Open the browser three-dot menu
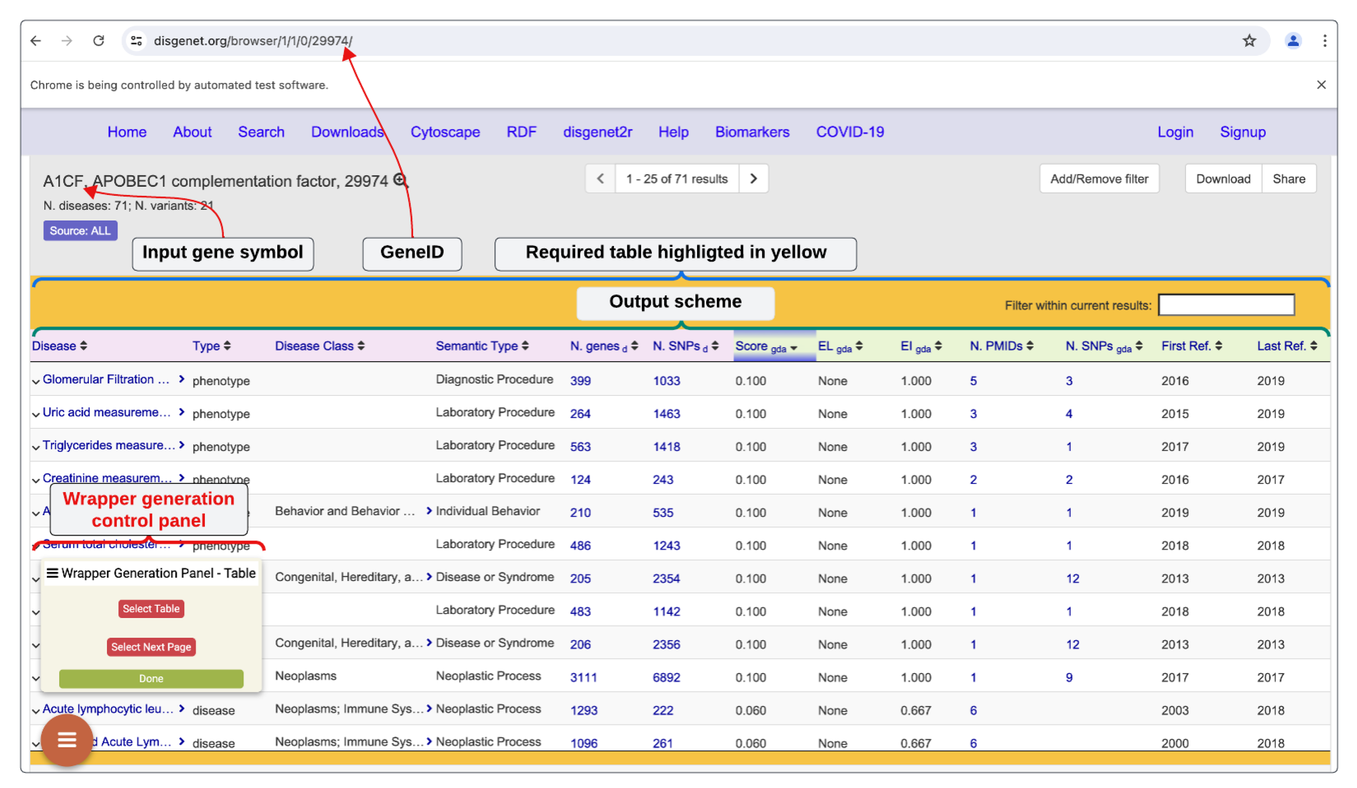Viewport: 1357px width, 788px height. pyautogui.click(x=1325, y=41)
